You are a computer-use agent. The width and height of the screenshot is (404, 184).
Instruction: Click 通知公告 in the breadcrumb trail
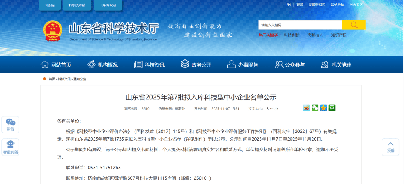click(80, 79)
